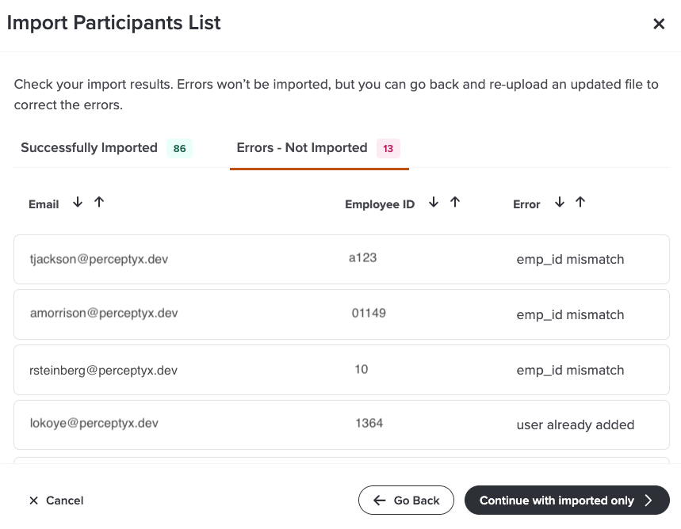
Task: Click the 13 errors badge
Action: click(x=388, y=148)
